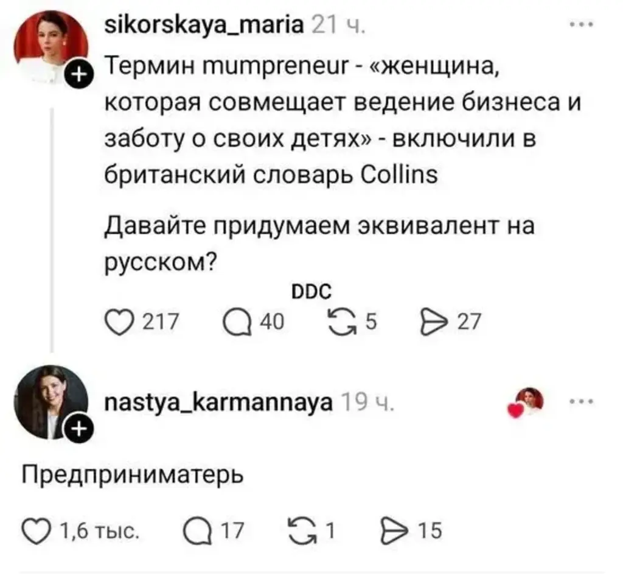Open nastya_karmannaya username link
This screenshot has width=623, height=581.
(218, 402)
